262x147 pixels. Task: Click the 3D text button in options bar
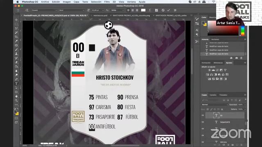[175, 10]
